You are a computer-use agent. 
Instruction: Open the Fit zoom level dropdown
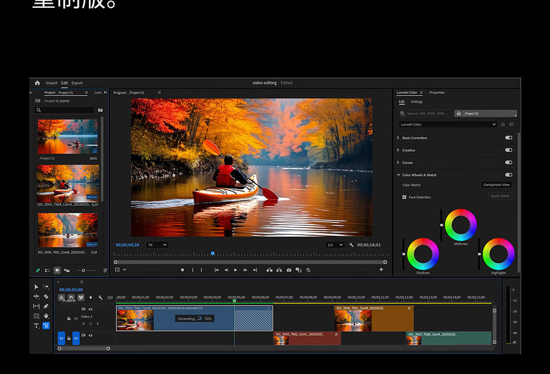coord(157,245)
